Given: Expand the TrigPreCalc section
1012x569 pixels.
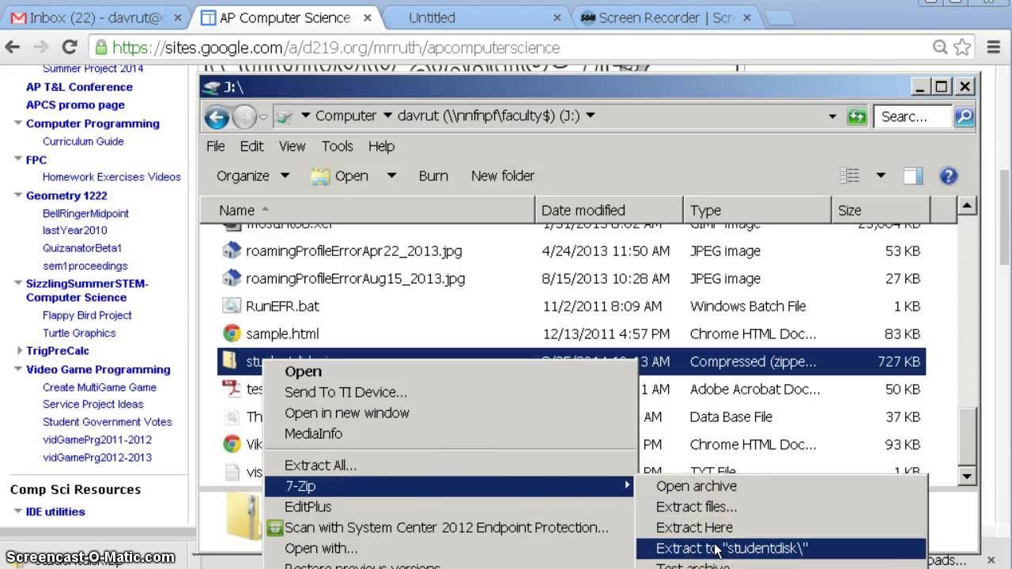Looking at the screenshot, I should point(19,350).
